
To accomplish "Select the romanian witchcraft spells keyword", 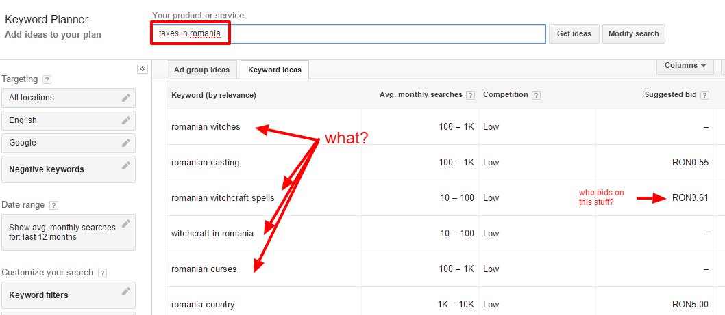I will click(x=223, y=198).
